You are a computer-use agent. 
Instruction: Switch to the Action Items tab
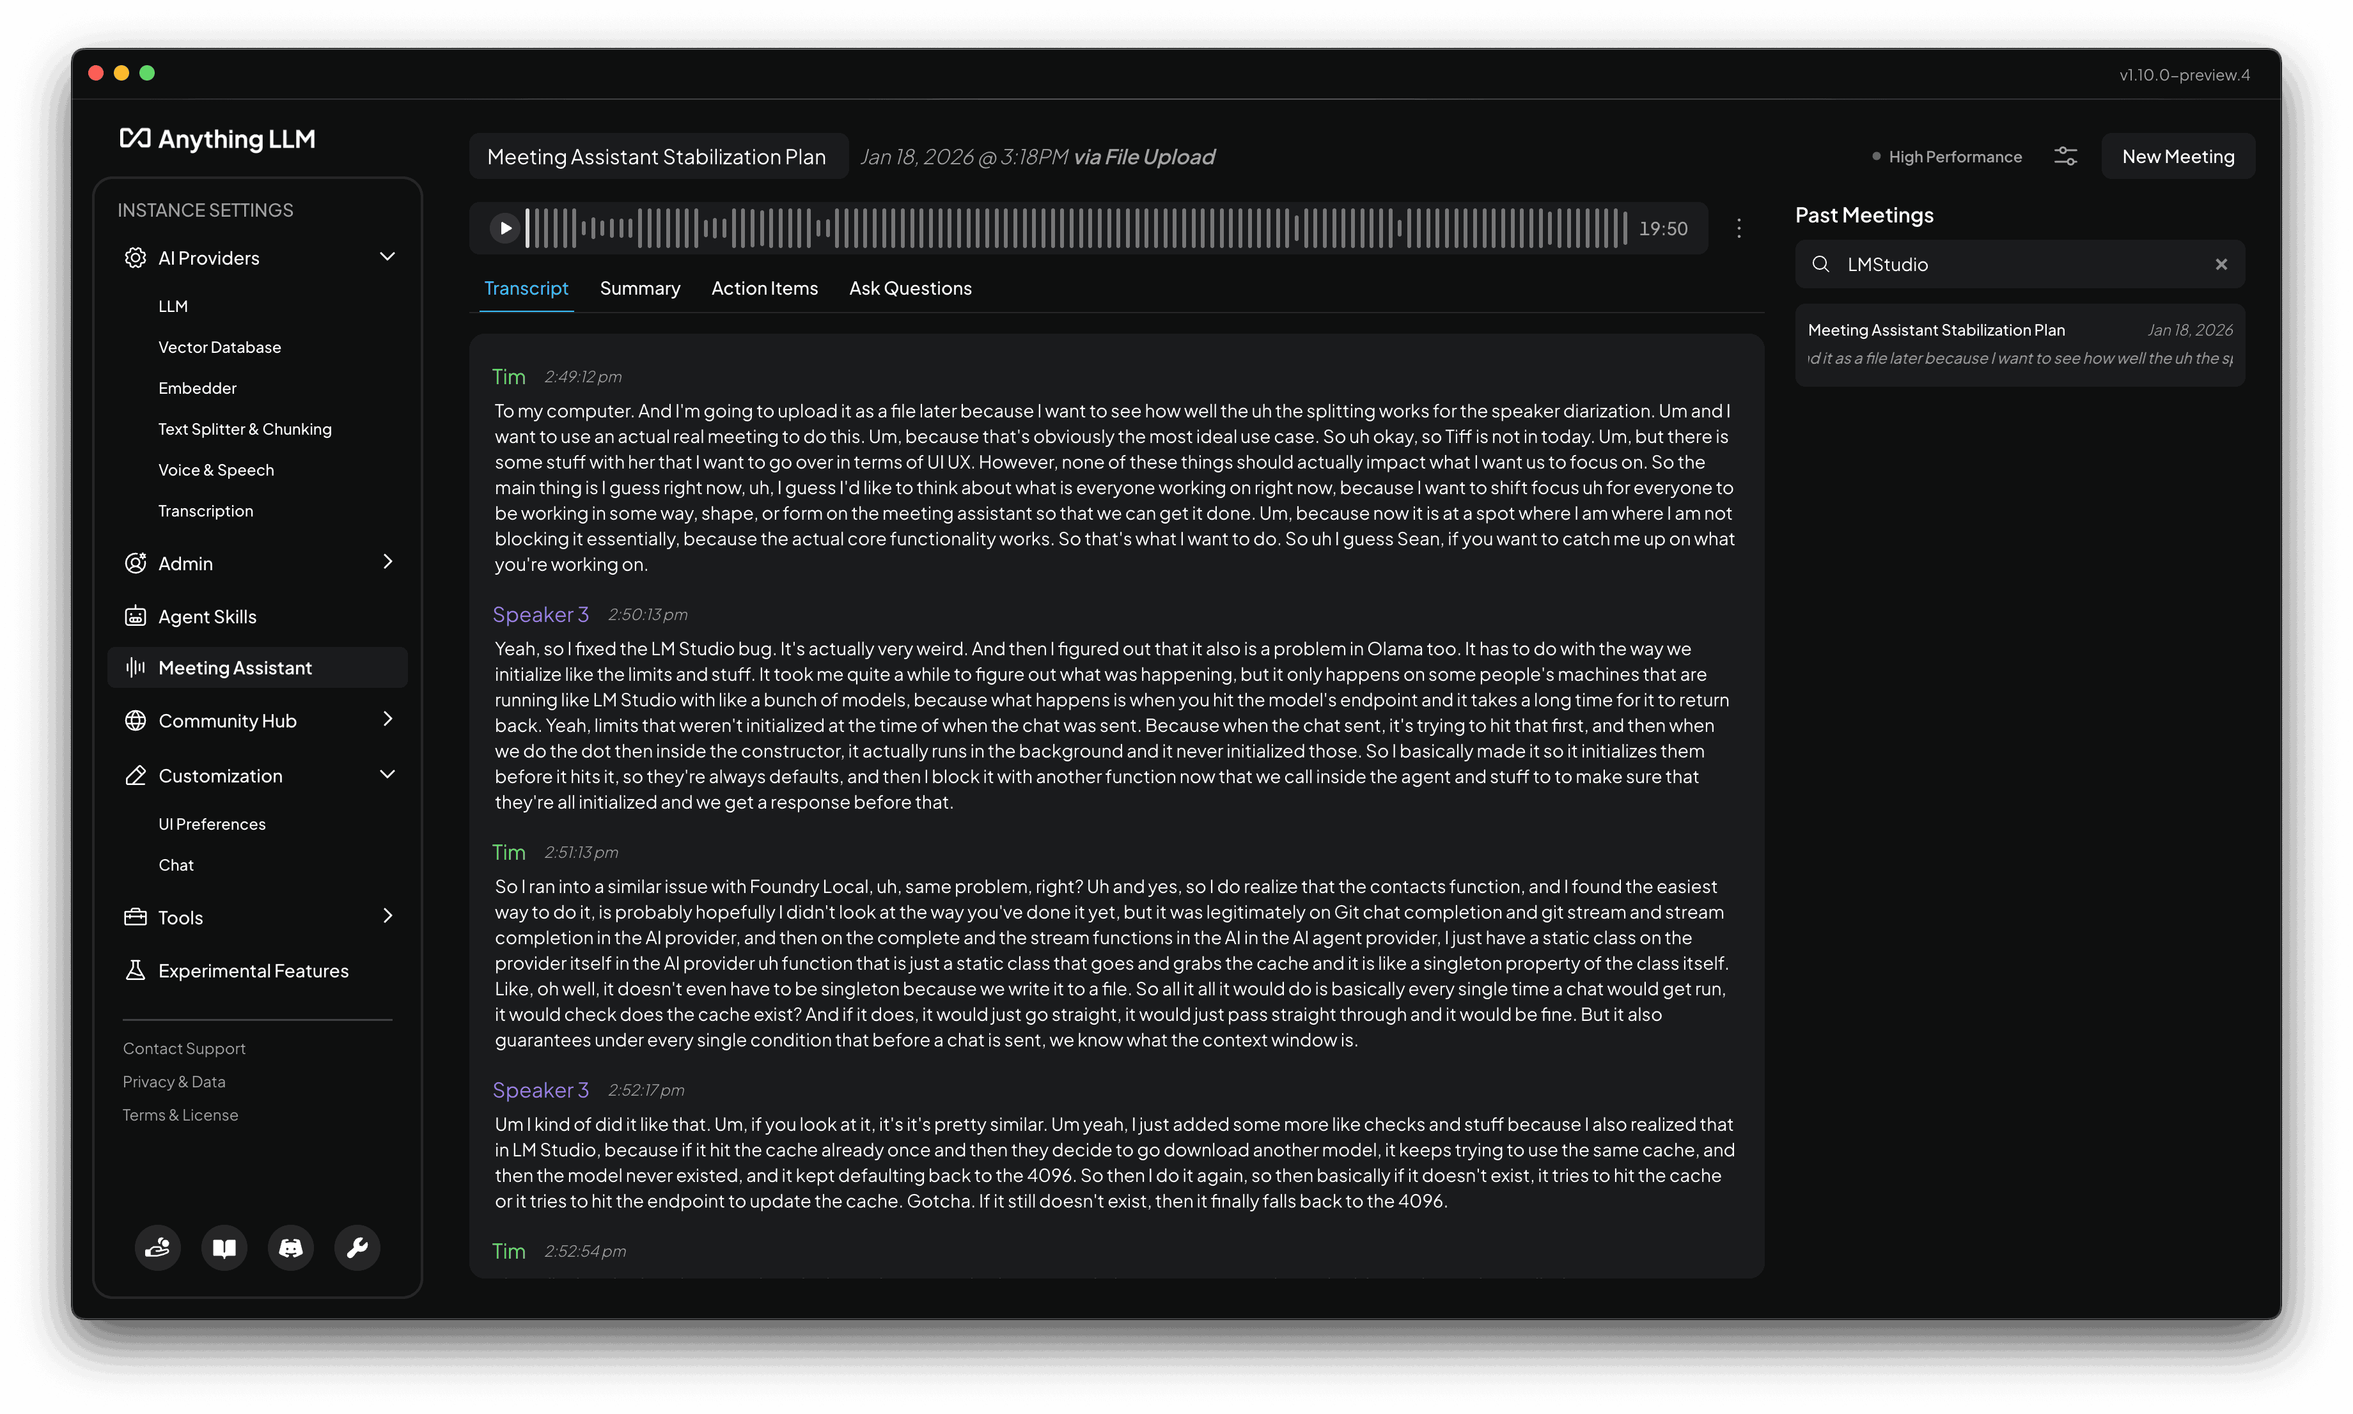[x=764, y=288]
